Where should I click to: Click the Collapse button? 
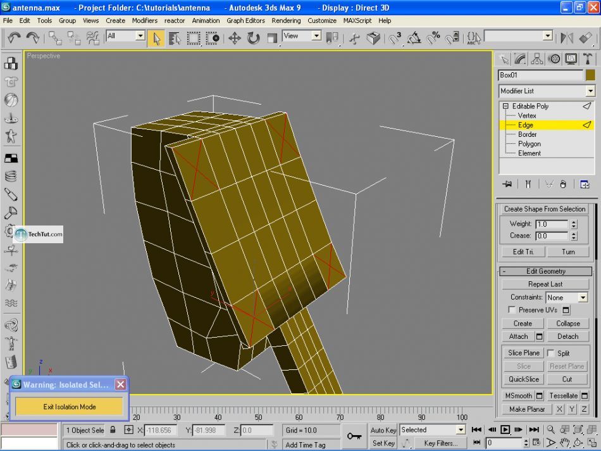tap(567, 323)
